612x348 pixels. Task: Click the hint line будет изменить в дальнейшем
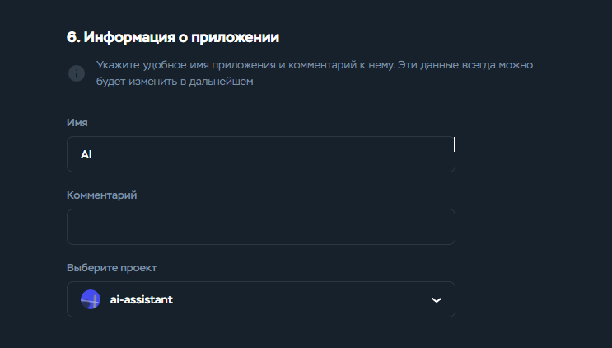click(x=175, y=82)
